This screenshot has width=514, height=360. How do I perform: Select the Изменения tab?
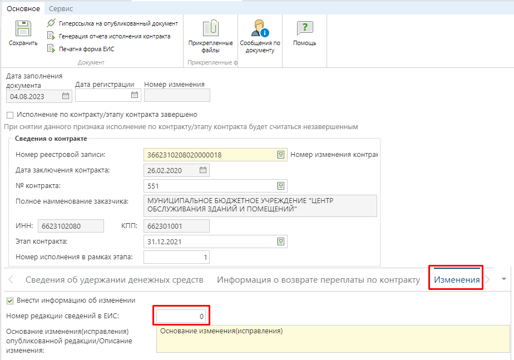click(456, 279)
